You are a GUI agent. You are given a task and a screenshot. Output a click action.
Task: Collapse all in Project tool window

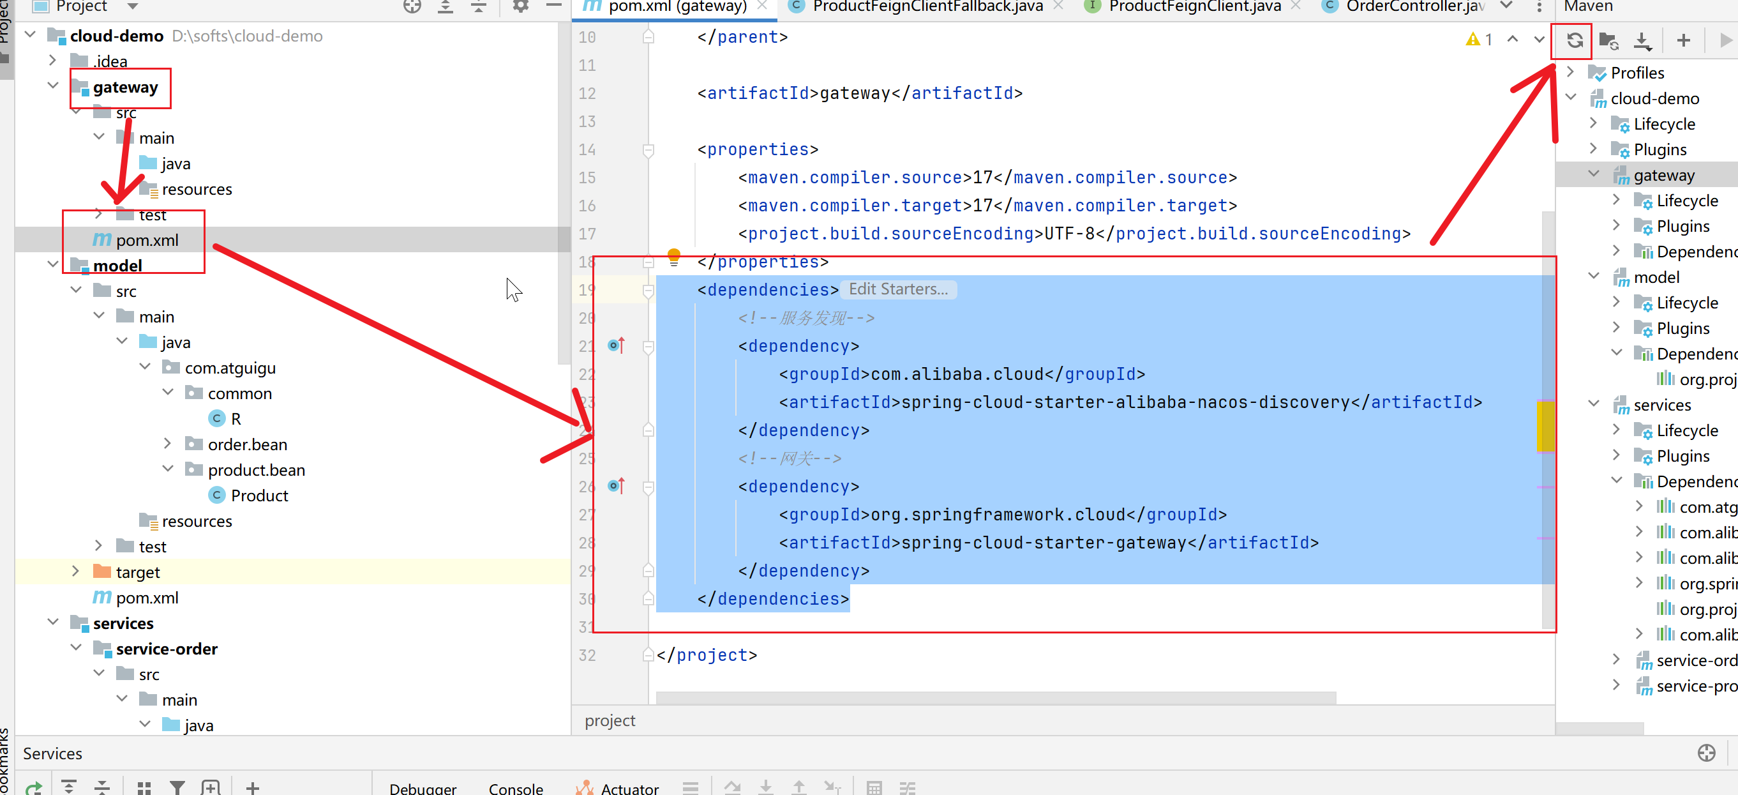pos(478,7)
